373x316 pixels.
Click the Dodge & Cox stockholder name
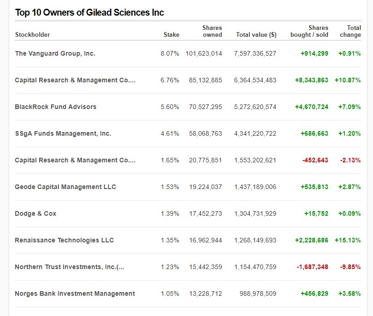(x=36, y=213)
